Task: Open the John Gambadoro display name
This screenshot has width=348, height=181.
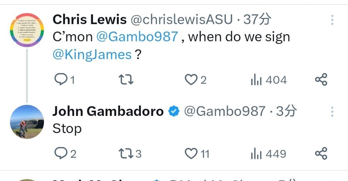Action: (x=108, y=111)
